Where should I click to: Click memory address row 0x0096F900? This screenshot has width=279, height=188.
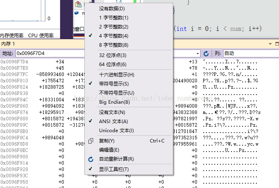pyautogui.click(x=14, y=157)
